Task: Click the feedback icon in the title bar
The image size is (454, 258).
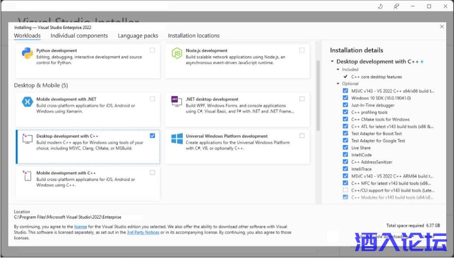Action: pos(396,6)
